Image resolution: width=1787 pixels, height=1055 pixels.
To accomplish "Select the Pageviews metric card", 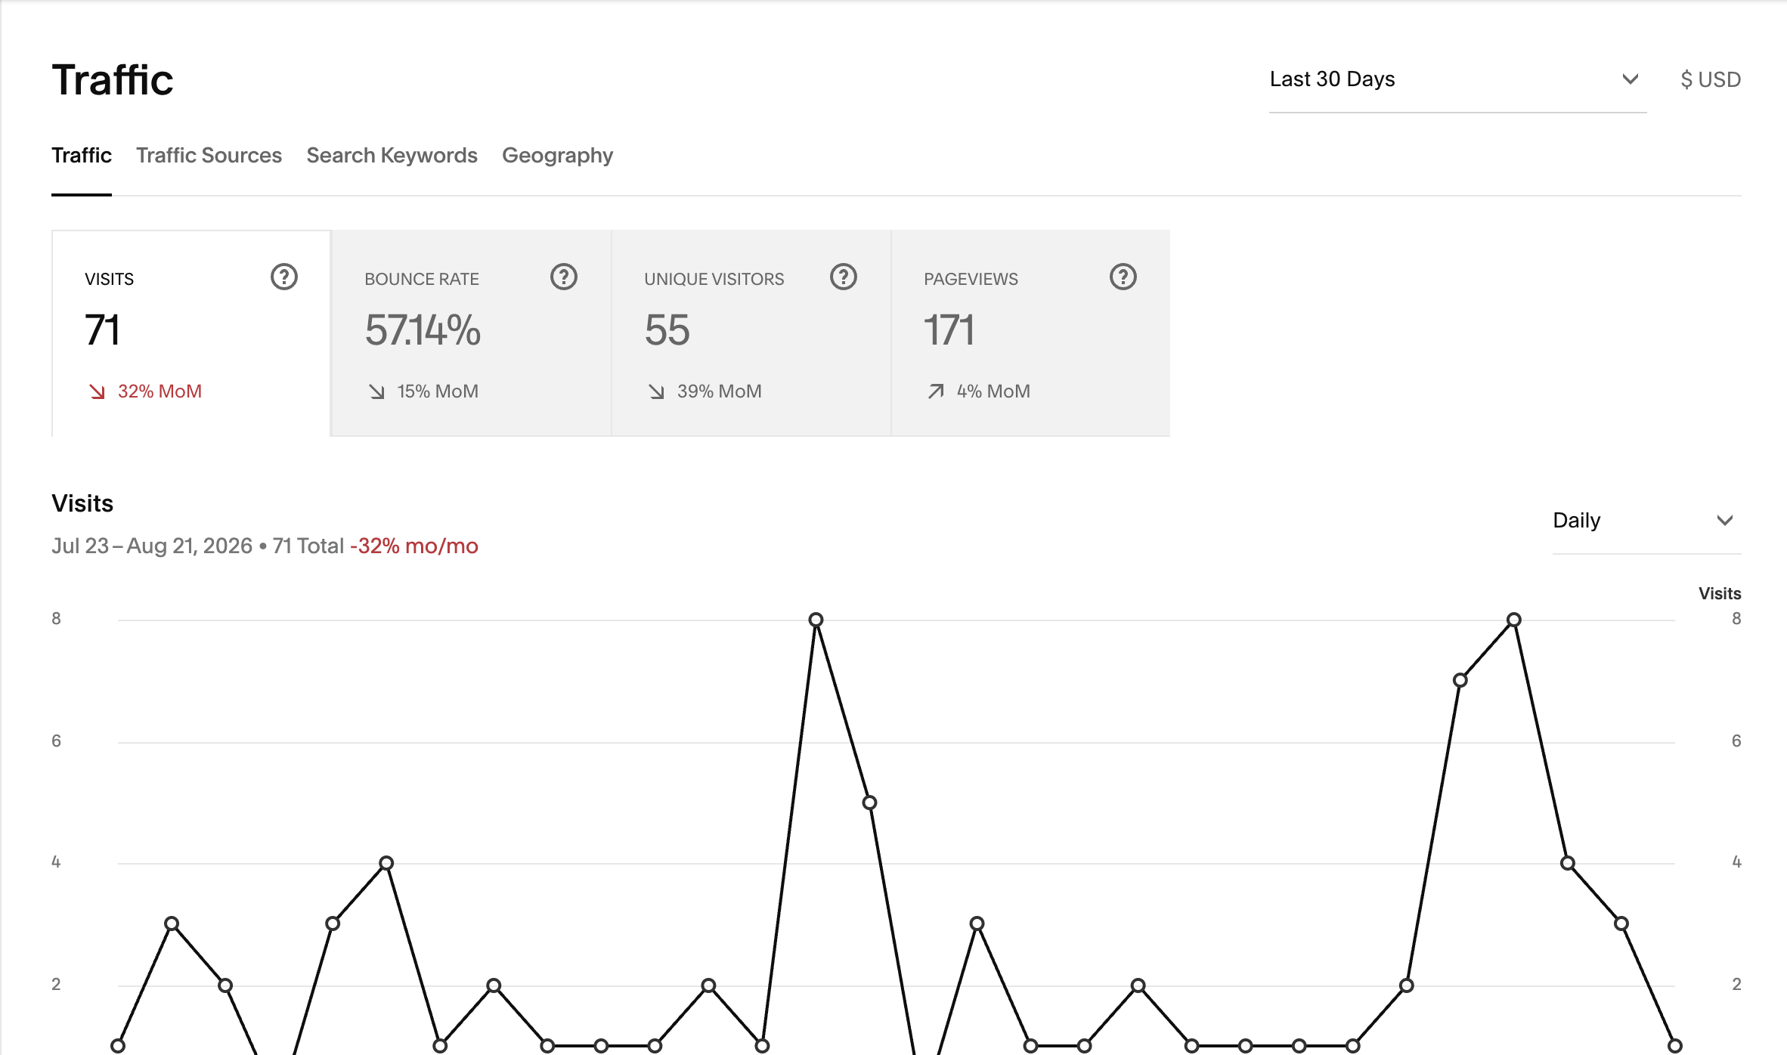I will tap(1031, 333).
